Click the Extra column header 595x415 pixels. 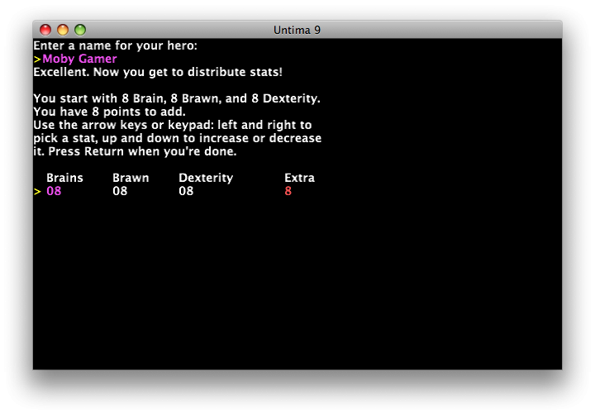pos(299,178)
